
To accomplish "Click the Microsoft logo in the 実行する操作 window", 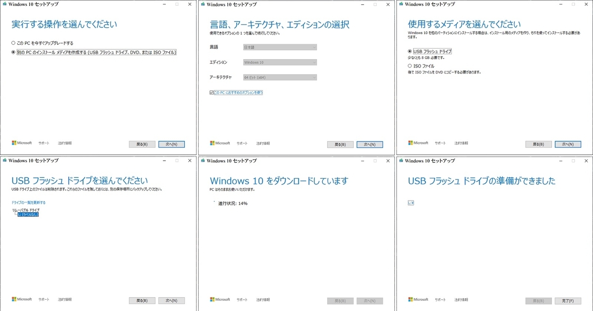I will (x=22, y=143).
